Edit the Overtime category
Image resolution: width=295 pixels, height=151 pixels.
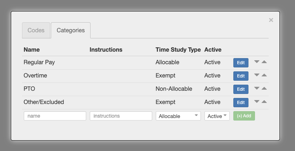(241, 76)
